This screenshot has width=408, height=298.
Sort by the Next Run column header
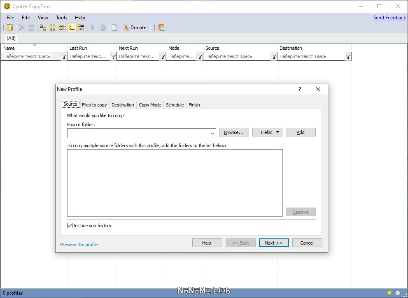(141, 48)
